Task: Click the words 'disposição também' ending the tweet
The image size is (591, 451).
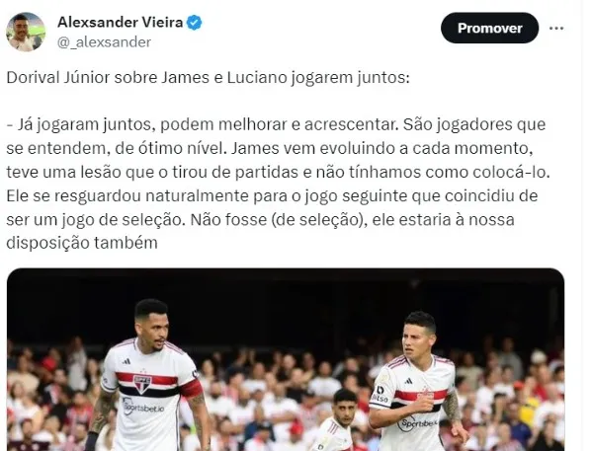Action: pyautogui.click(x=82, y=243)
